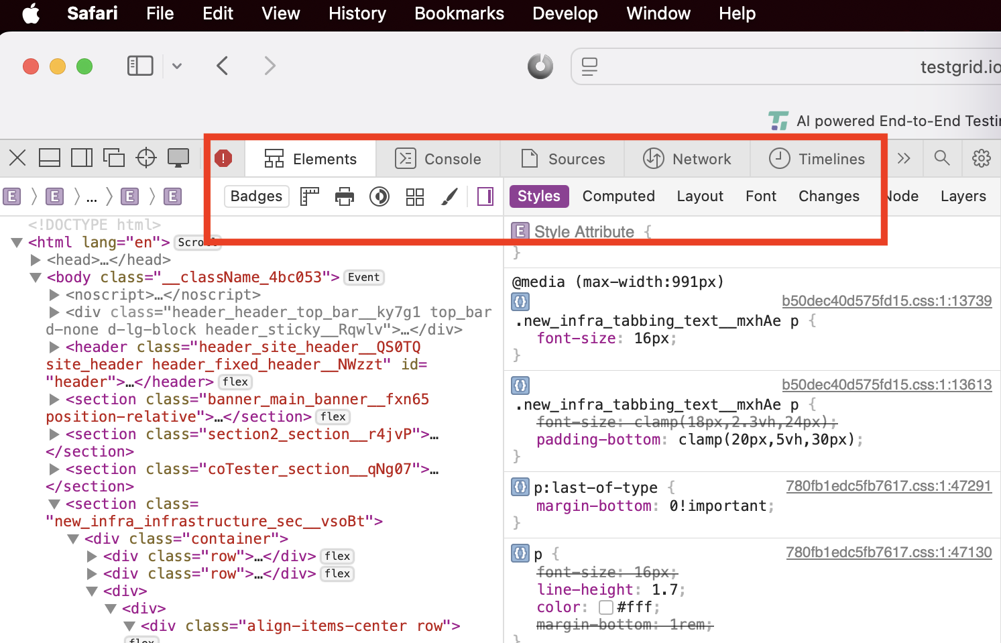The image size is (1001, 643).
Task: Select the Layers sidebar tab
Action: pyautogui.click(x=963, y=196)
